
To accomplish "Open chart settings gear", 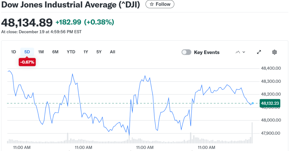I will pyautogui.click(x=274, y=52).
